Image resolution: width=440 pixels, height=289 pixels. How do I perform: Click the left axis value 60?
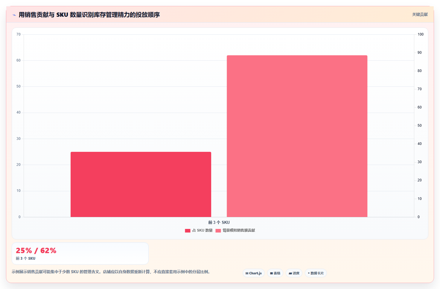pyautogui.click(x=19, y=60)
